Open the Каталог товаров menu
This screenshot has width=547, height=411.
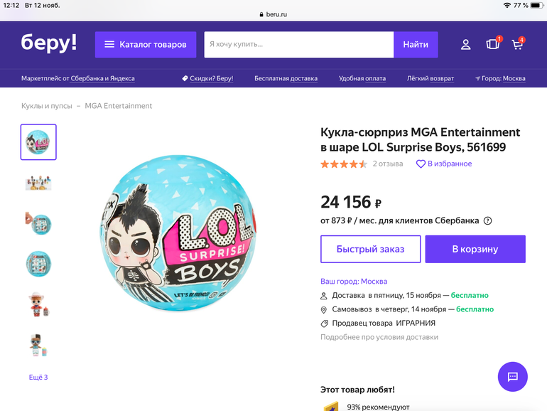[146, 45]
